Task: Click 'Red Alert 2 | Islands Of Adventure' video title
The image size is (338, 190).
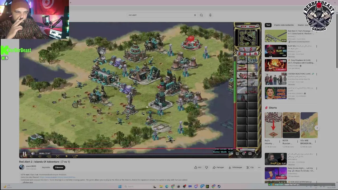Action: click(x=44, y=162)
